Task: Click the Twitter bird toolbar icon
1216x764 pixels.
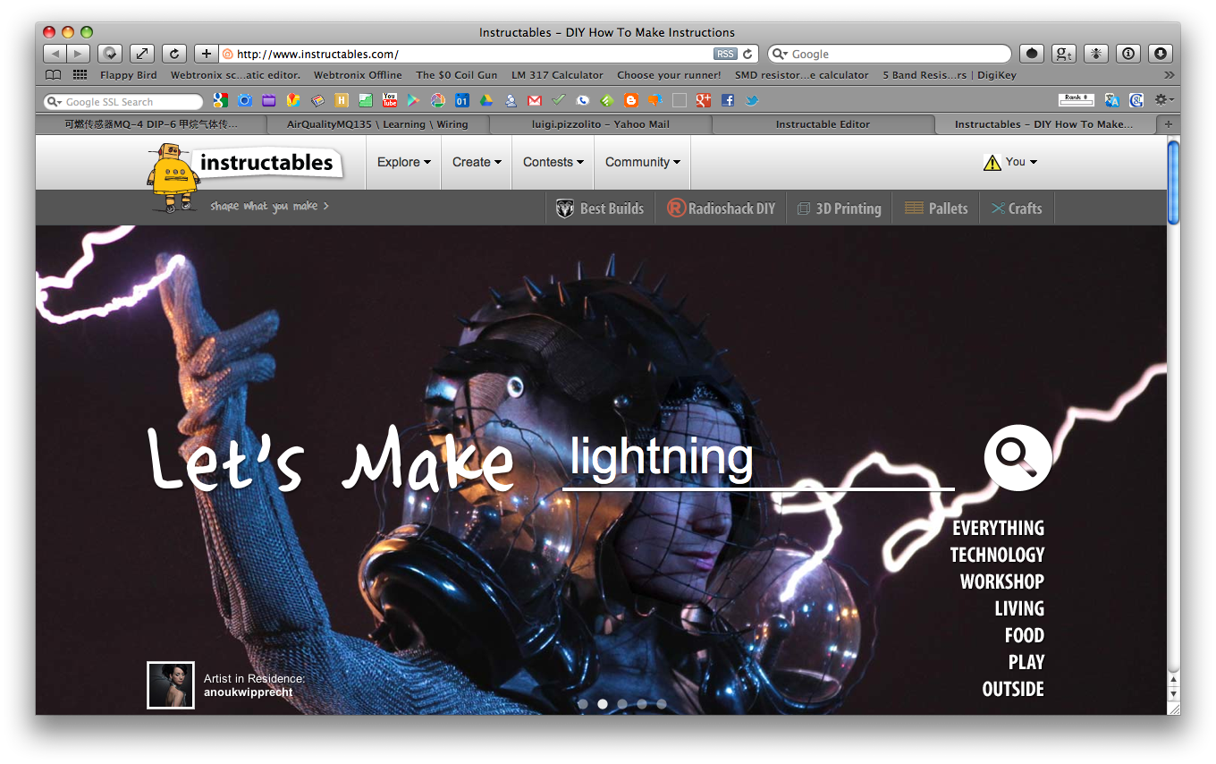Action: (x=752, y=100)
